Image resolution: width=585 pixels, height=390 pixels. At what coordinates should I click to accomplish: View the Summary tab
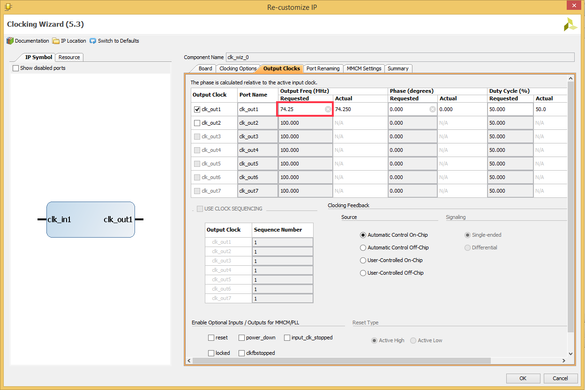398,68
